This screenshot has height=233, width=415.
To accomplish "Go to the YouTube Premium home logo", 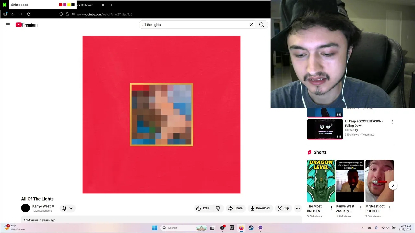I will coord(27,25).
